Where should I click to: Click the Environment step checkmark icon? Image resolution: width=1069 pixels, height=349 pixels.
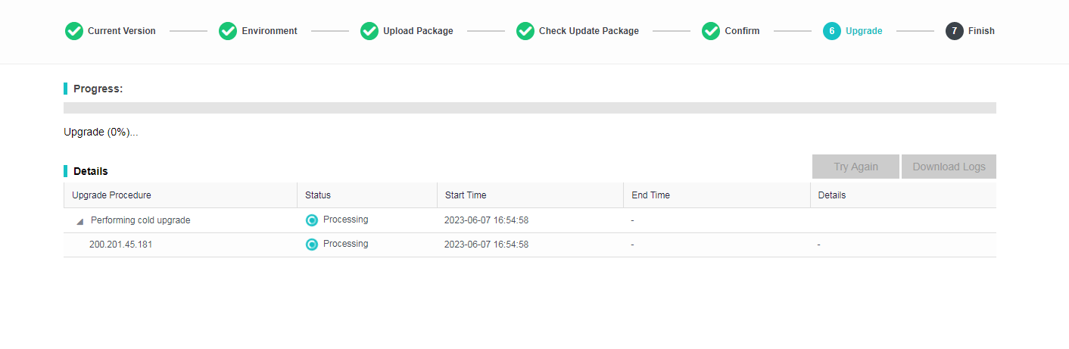click(228, 31)
